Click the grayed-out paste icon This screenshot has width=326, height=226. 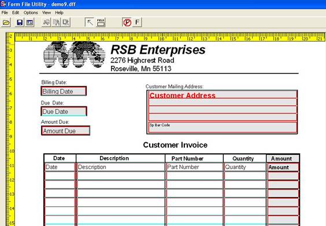(x=66, y=22)
